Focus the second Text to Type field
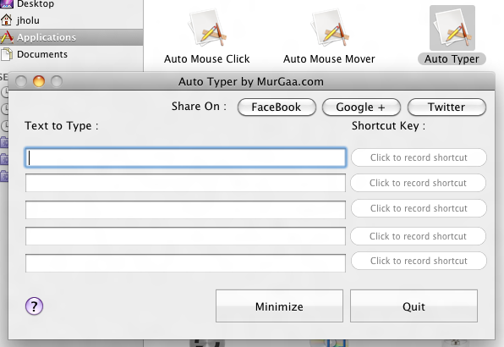Image resolution: width=504 pixels, height=347 pixels. [x=185, y=183]
